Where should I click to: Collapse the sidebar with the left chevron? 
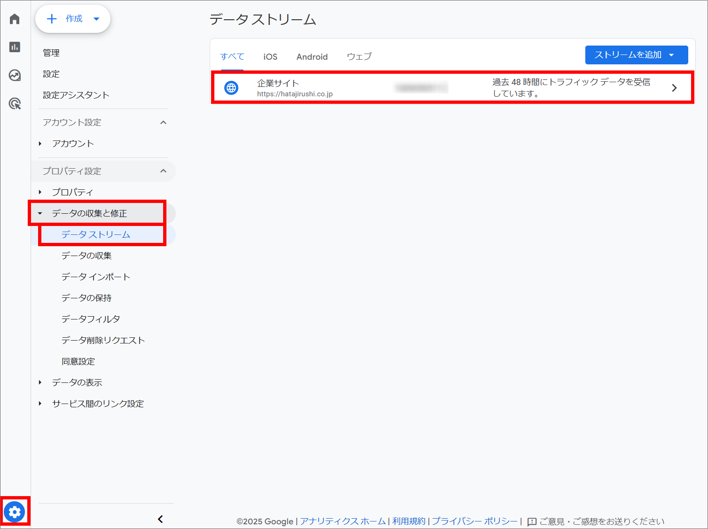click(x=160, y=519)
